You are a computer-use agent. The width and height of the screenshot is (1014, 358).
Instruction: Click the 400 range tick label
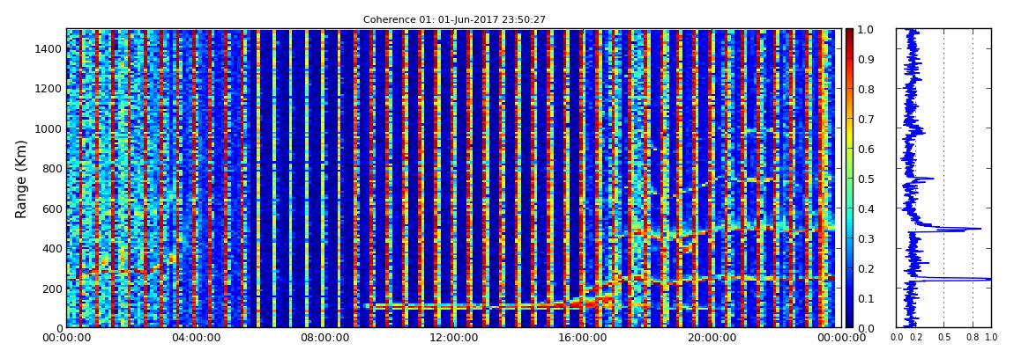pos(50,249)
